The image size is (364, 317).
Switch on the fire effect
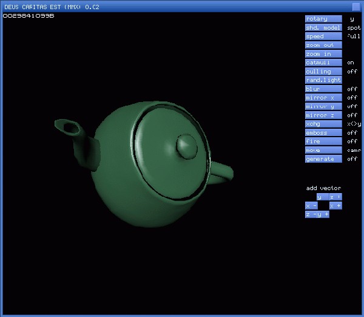(323, 141)
